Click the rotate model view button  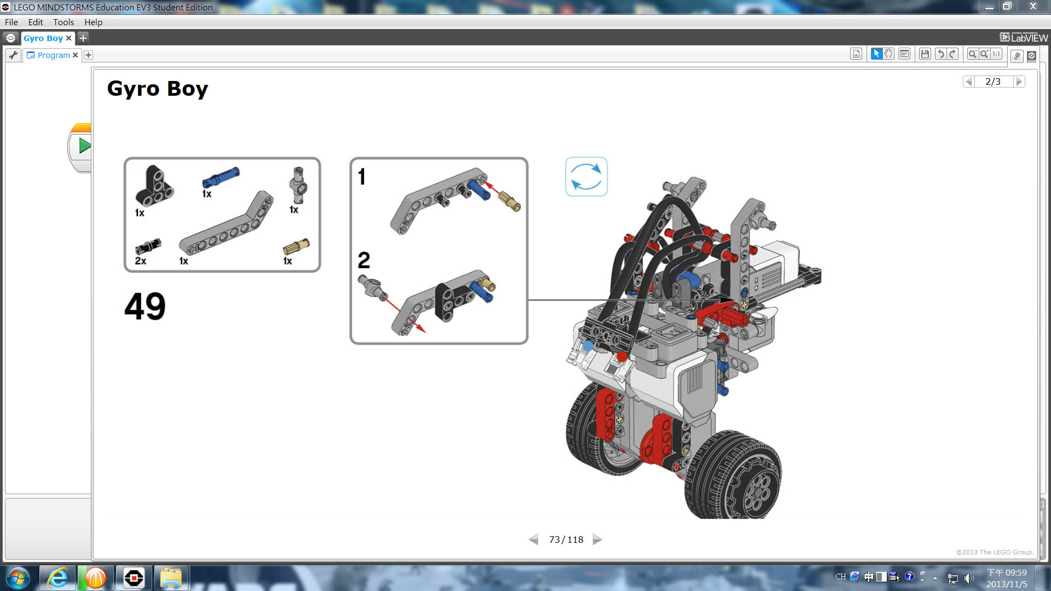pyautogui.click(x=586, y=177)
